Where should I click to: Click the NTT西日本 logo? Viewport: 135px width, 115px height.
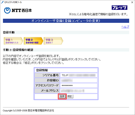[18, 11]
